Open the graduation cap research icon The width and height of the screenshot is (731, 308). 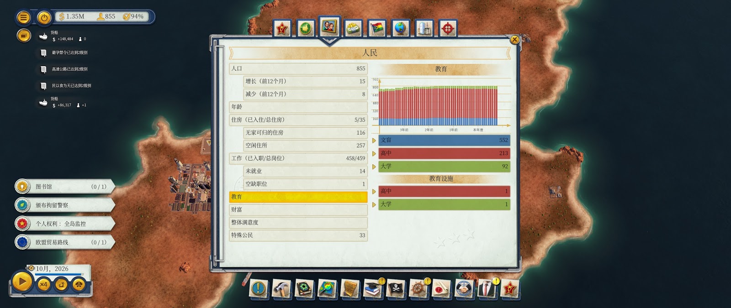pos(373,288)
